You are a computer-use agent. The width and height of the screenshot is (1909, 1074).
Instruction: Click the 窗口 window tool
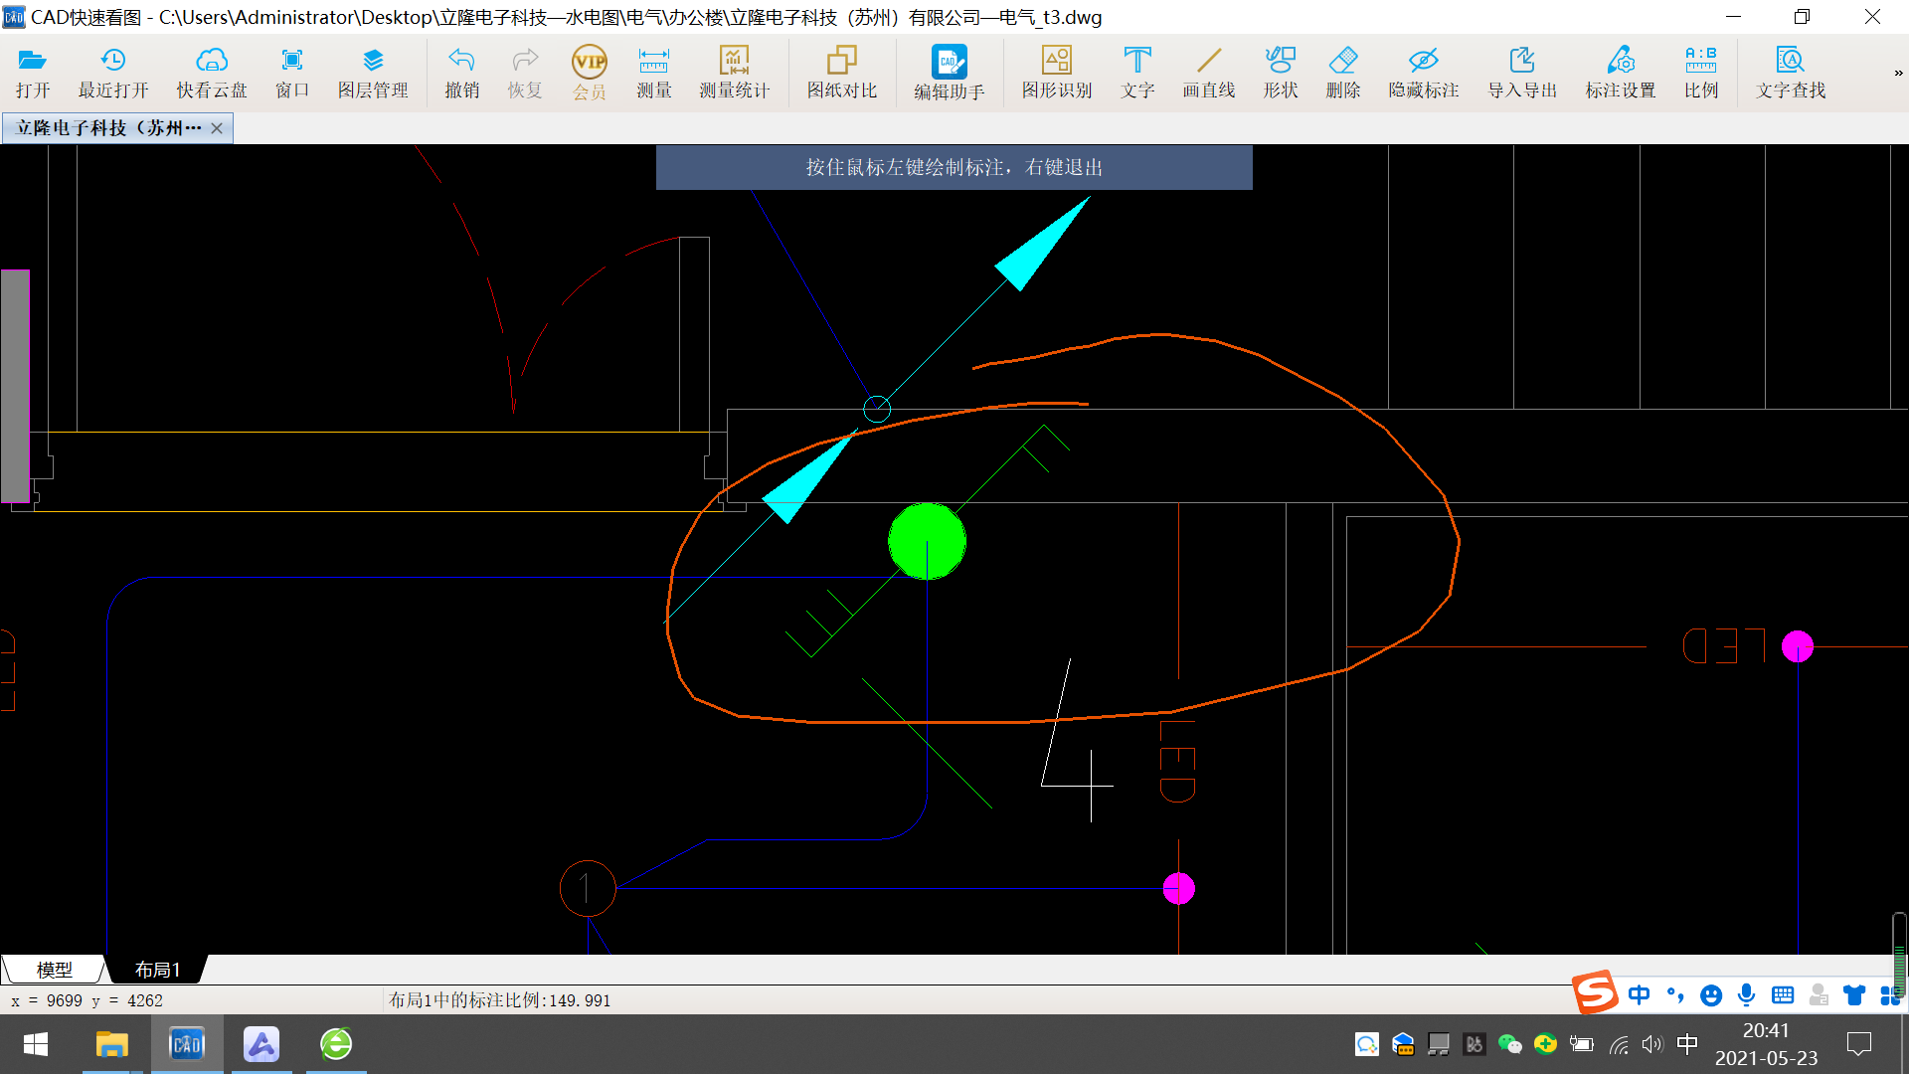pyautogui.click(x=292, y=73)
